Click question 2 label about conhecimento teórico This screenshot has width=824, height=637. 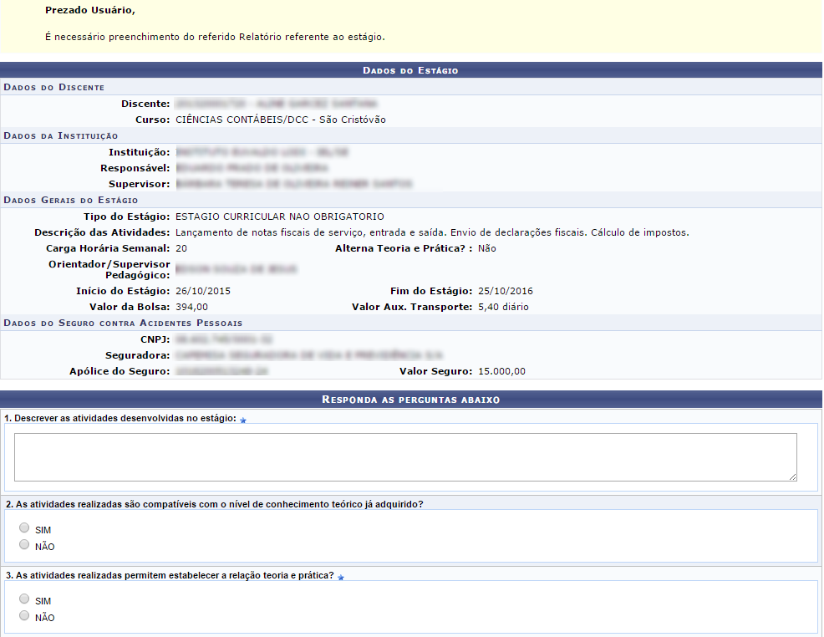[215, 505]
